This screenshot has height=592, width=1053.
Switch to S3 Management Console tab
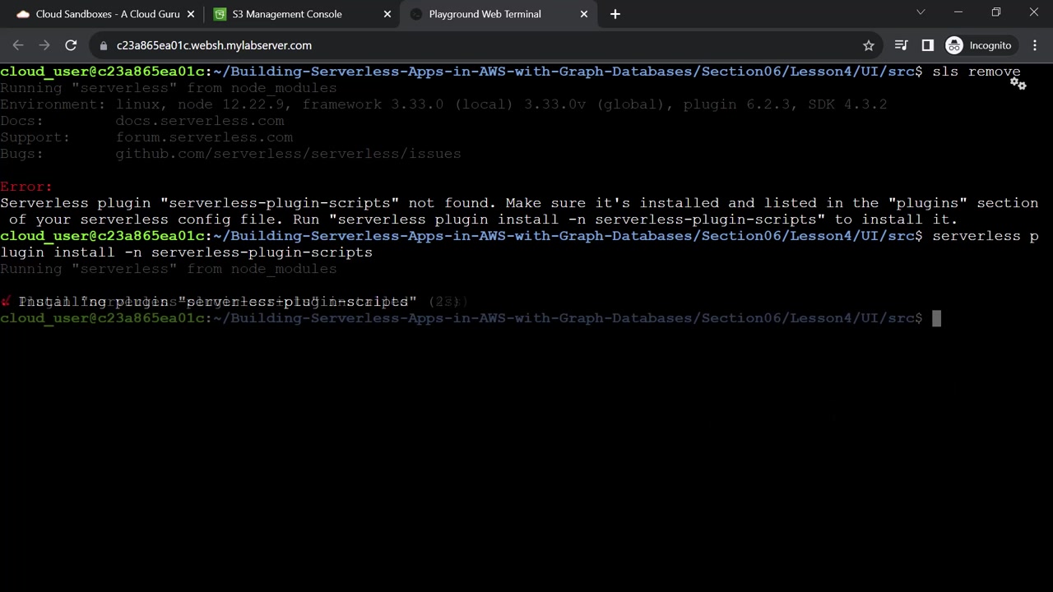(x=300, y=14)
